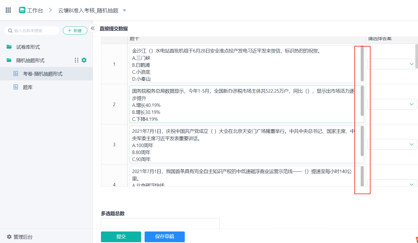Click option text A.100周年
The image size is (418, 243).
[x=143, y=145]
